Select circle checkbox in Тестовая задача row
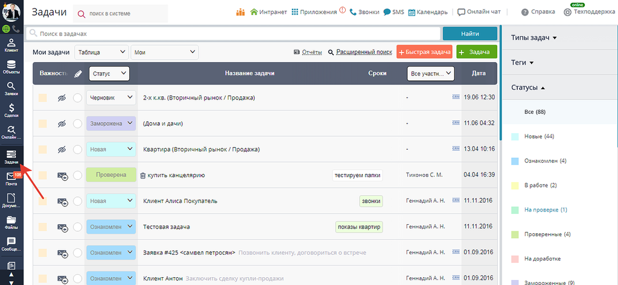Image resolution: width=618 pixels, height=285 pixels. click(78, 227)
